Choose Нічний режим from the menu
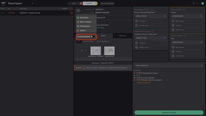 [x=86, y=26]
